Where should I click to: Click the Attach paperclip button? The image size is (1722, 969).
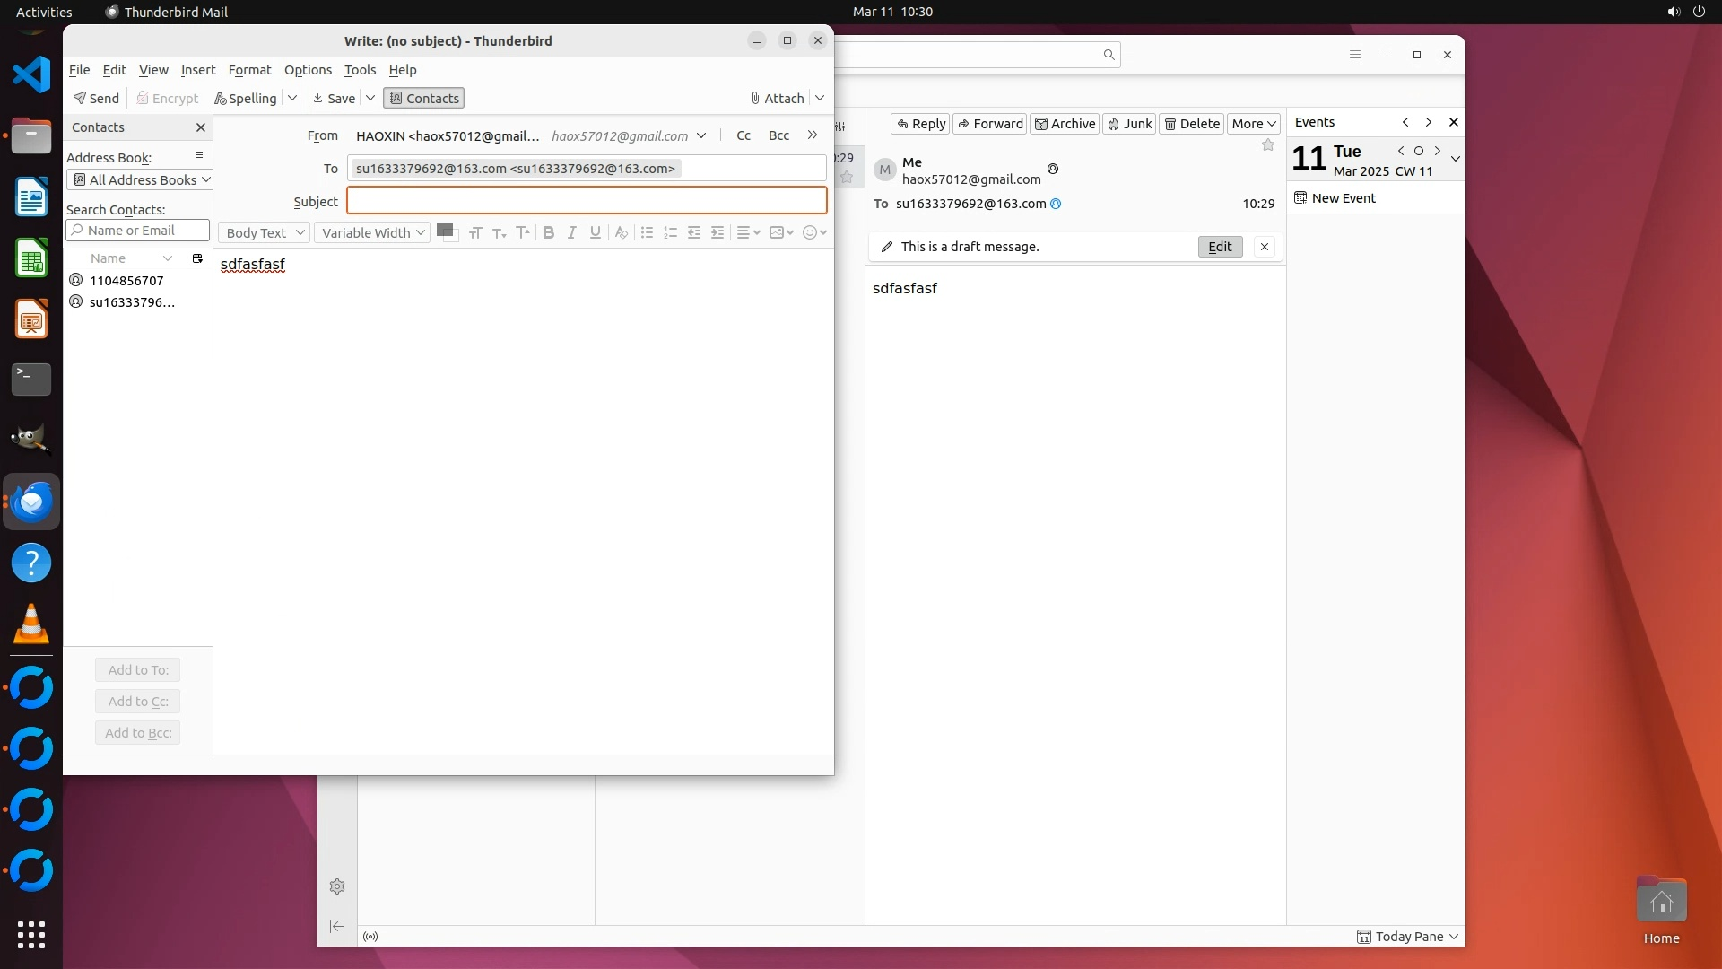point(778,98)
